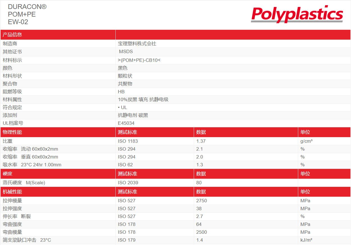Click 数据 header in 机械性能 row
This screenshot has height=245, width=351.
click(x=201, y=192)
